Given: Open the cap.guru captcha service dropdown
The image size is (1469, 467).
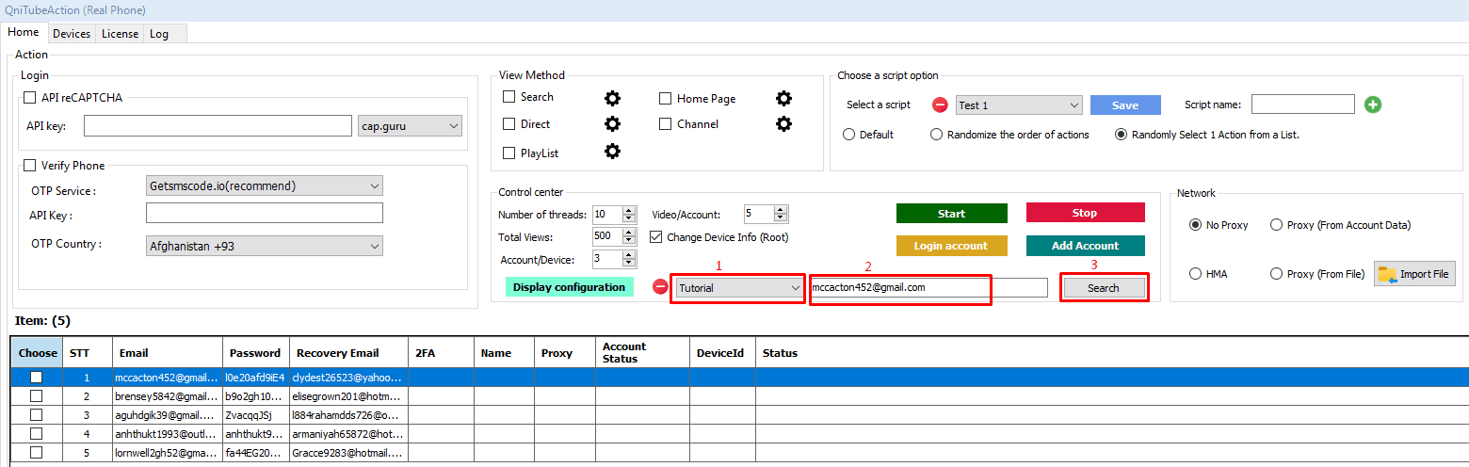Looking at the screenshot, I should [411, 125].
